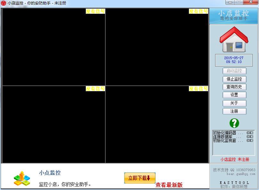Click the application icon in the title bar

click(x=3, y=3)
